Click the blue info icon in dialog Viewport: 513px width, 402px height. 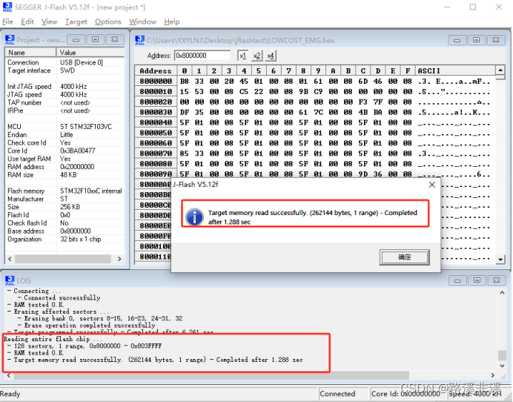coord(194,217)
